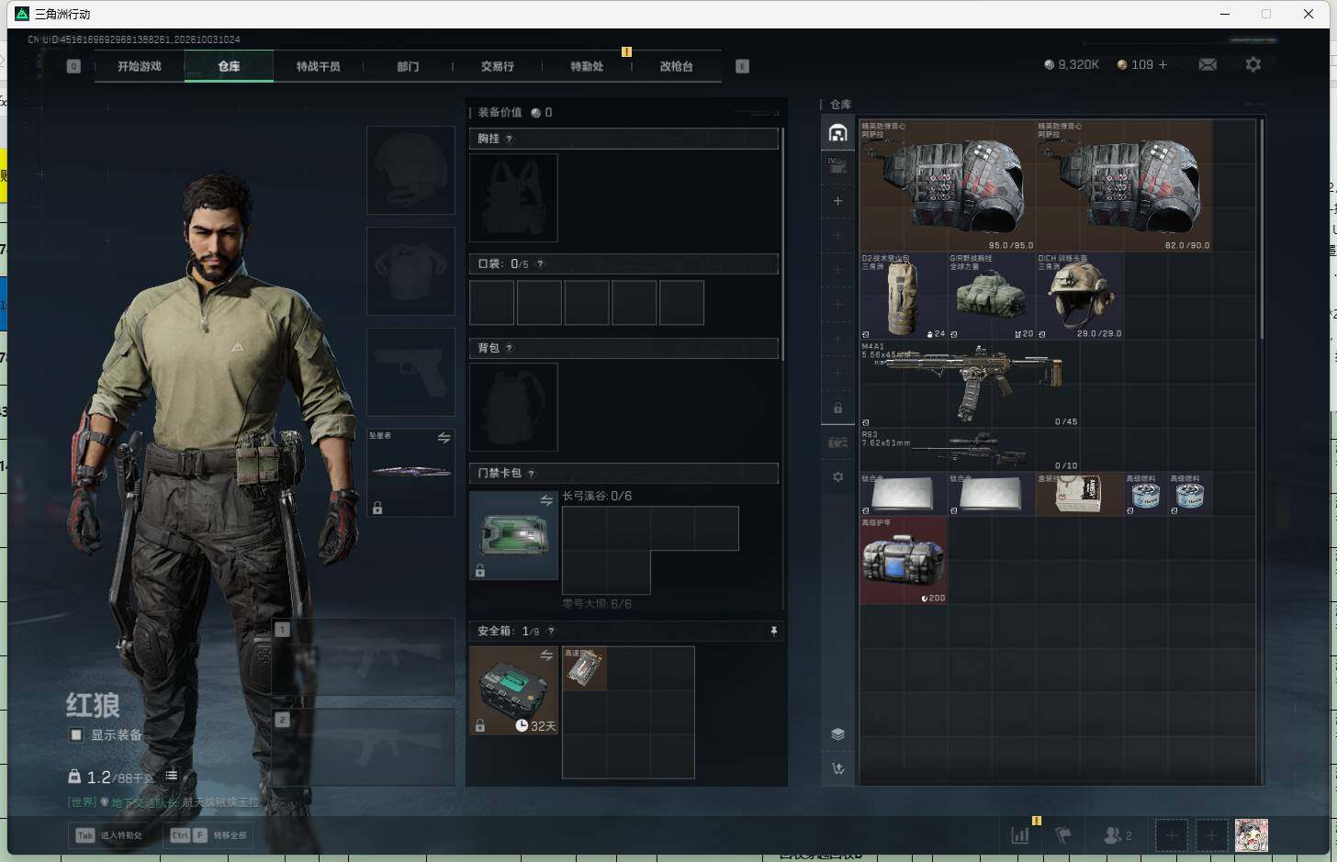The height and width of the screenshot is (862, 1337).
Task: Open the weight details list icon
Action: 171,776
